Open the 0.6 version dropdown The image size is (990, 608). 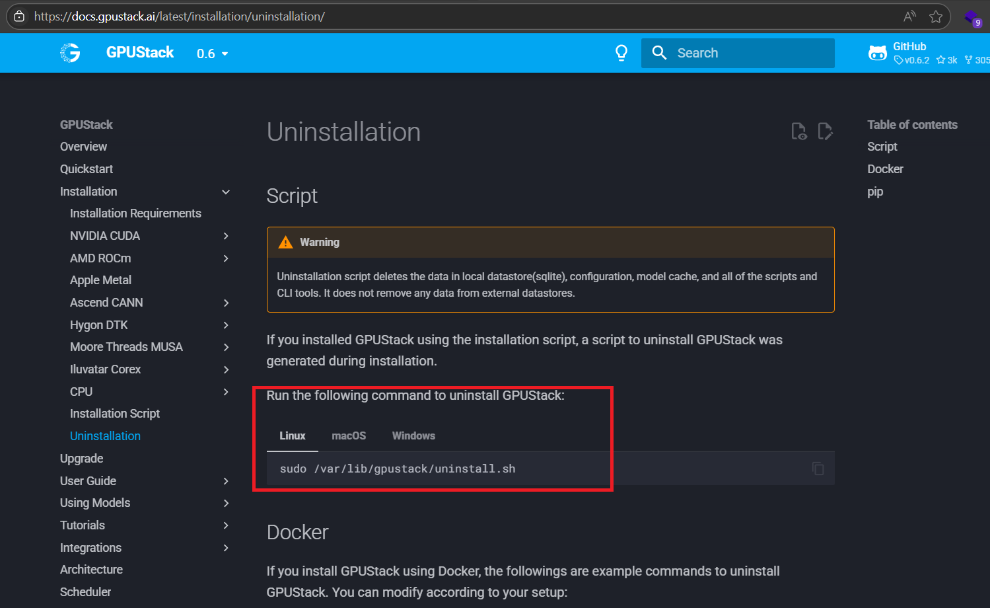tap(212, 54)
